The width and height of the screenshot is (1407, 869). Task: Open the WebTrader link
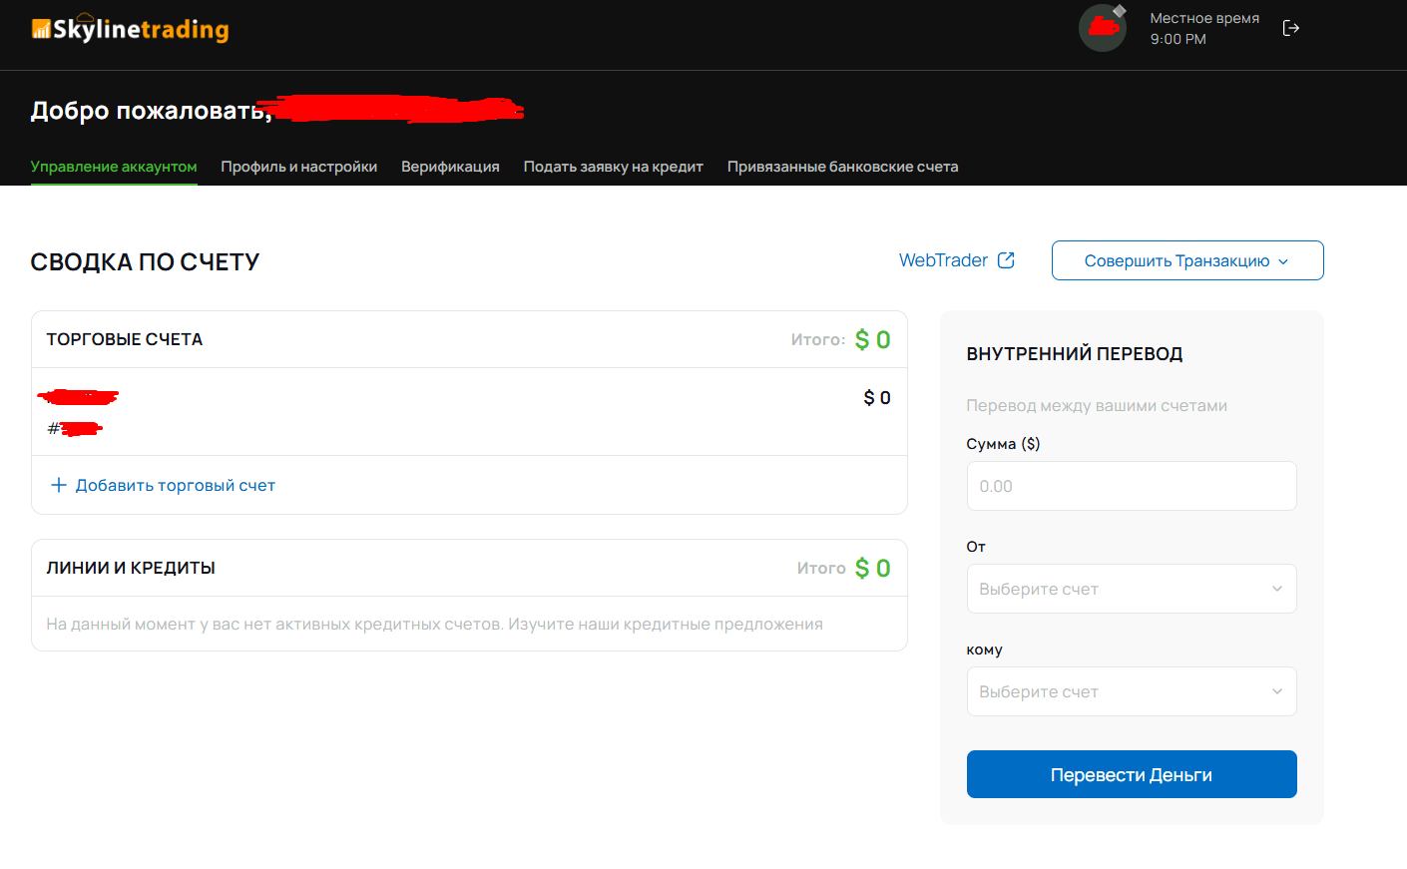pyautogui.click(x=943, y=260)
